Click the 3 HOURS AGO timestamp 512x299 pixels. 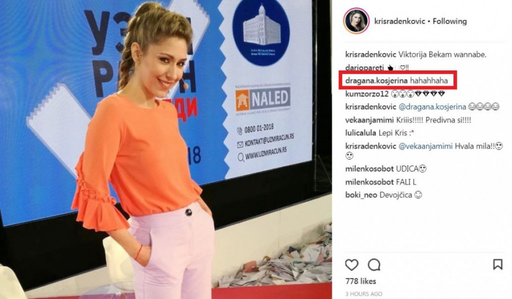tap(364, 294)
